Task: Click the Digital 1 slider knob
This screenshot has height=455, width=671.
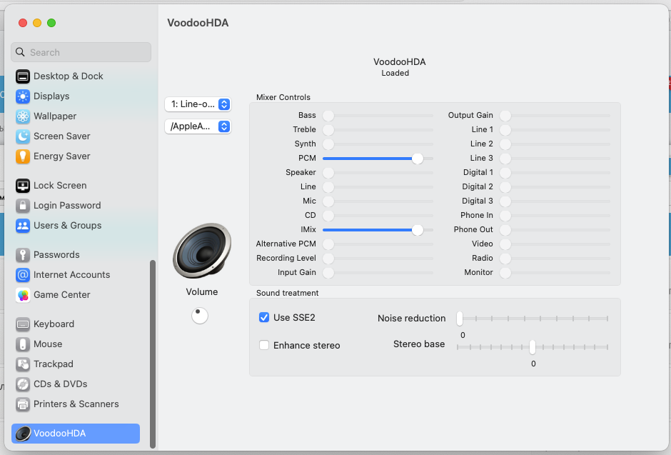Action: pos(505,172)
